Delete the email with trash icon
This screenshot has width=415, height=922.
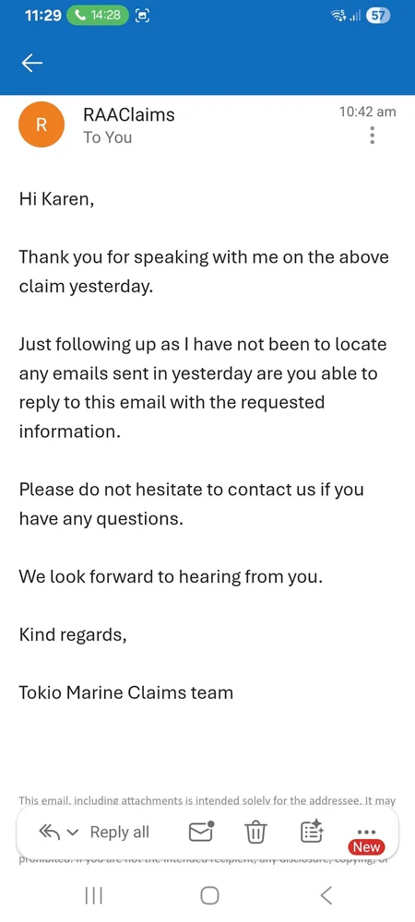click(255, 832)
